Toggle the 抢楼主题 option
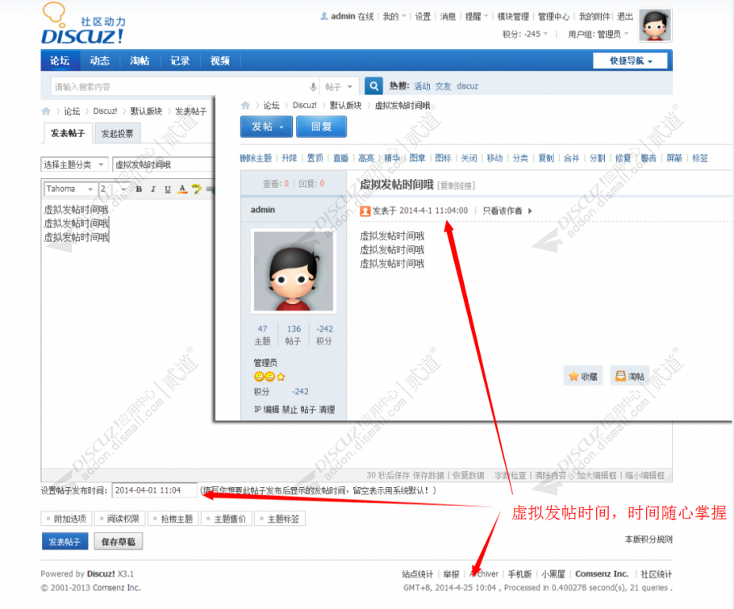Viewport: 734px width, 609px height. click(173, 519)
